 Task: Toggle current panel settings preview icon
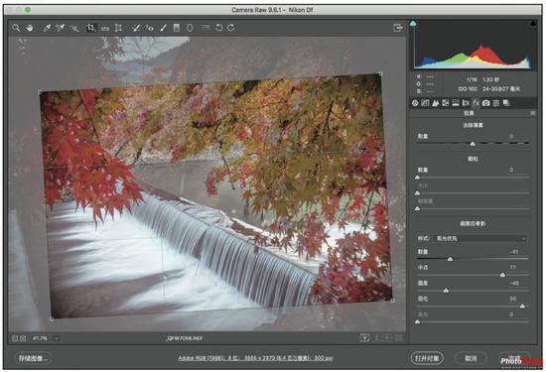(399, 337)
